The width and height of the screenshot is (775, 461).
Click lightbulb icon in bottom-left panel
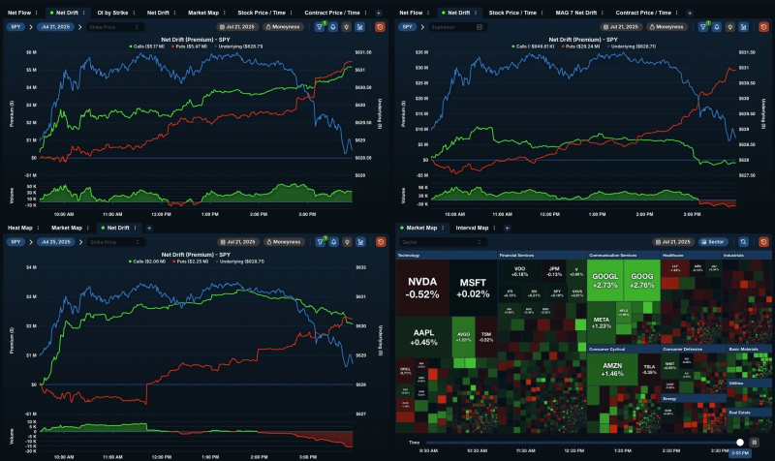[x=347, y=242]
